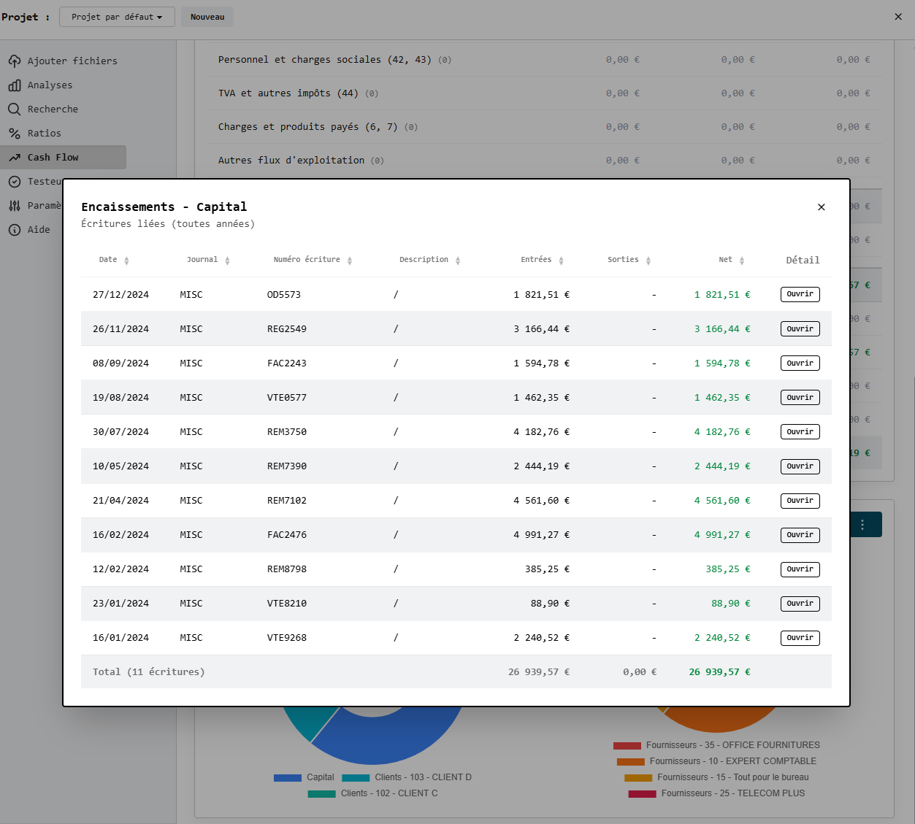Sort entries by Journal column
915x824 pixels.
pos(227,261)
